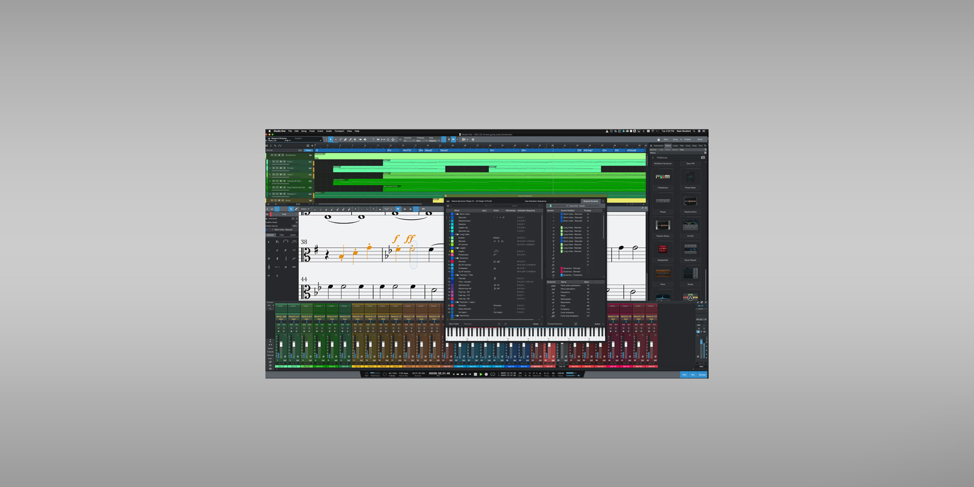This screenshot has height=487, width=974.
Task: Click the Edit button at bottom right
Action: click(684, 375)
